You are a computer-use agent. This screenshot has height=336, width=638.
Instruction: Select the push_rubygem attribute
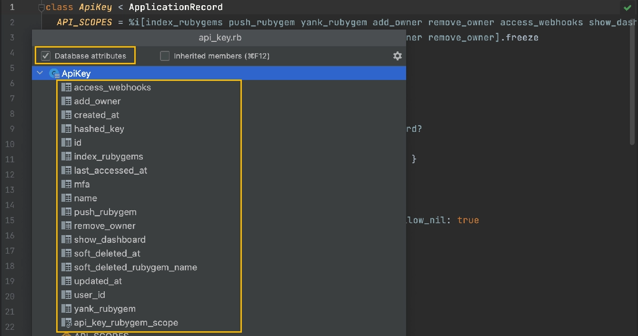105,212
